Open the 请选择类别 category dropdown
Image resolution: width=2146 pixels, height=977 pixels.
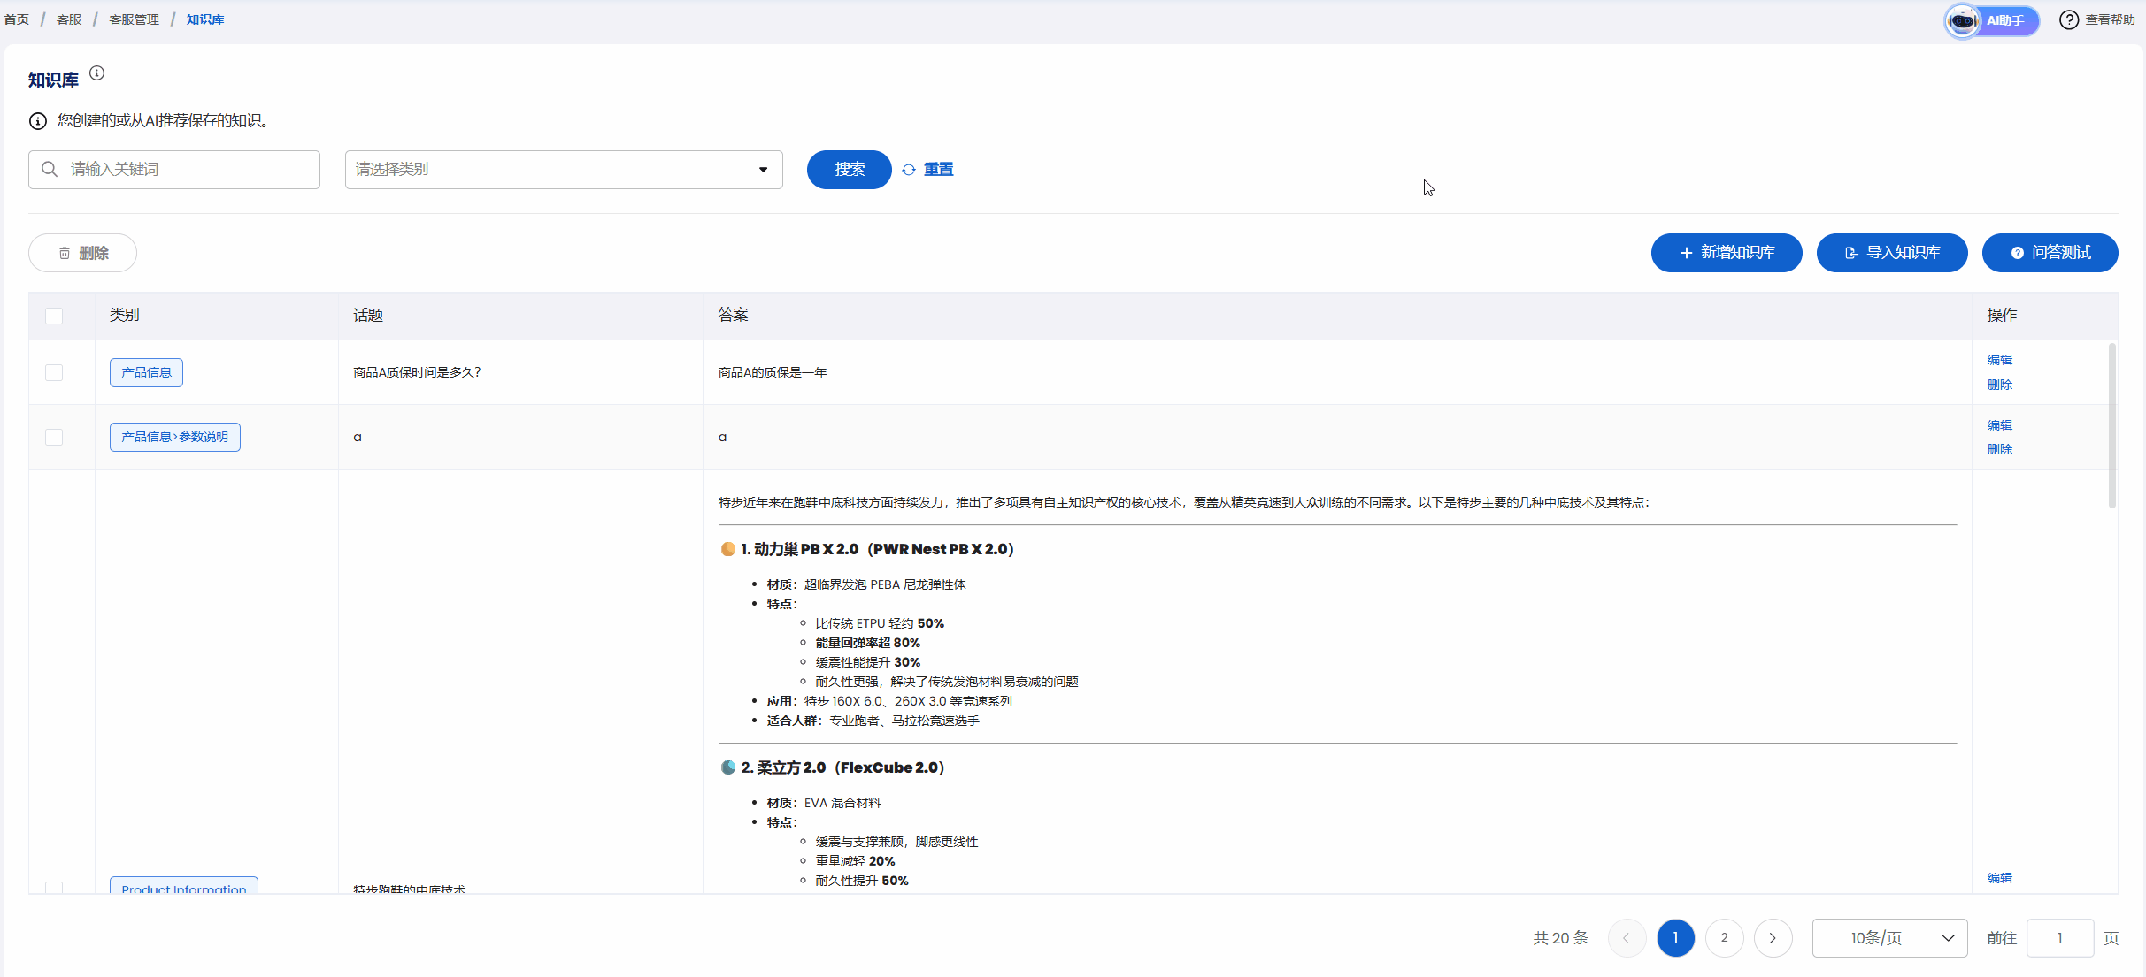pyautogui.click(x=564, y=170)
